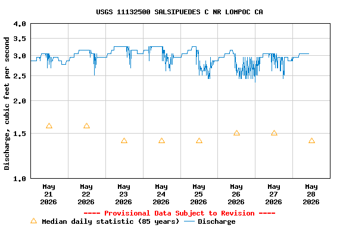Click the x-axis date May 21 2026
This screenshot has width=343, height=228.
(49, 194)
